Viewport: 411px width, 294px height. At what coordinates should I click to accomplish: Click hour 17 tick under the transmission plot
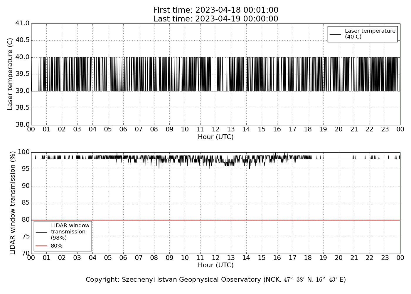coord(292,258)
